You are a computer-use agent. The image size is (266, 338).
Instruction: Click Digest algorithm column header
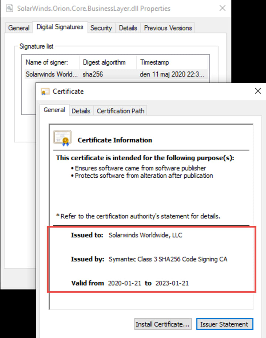coord(108,62)
